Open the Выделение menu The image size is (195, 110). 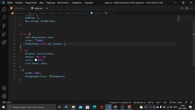(31, 3)
